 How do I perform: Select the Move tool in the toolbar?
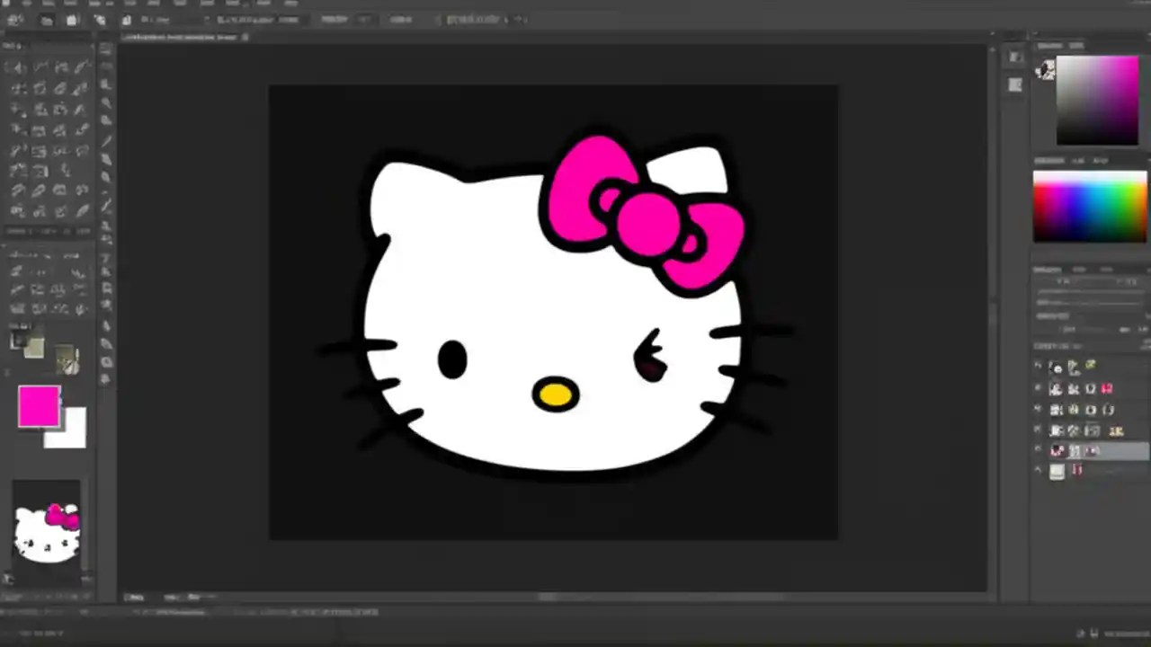[16, 67]
